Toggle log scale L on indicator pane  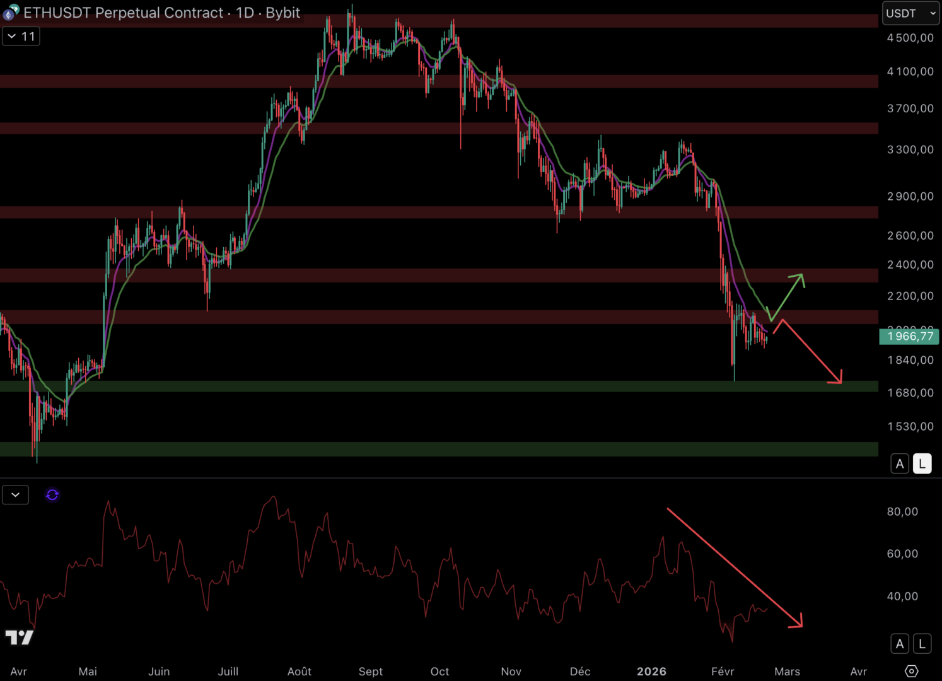(x=922, y=644)
